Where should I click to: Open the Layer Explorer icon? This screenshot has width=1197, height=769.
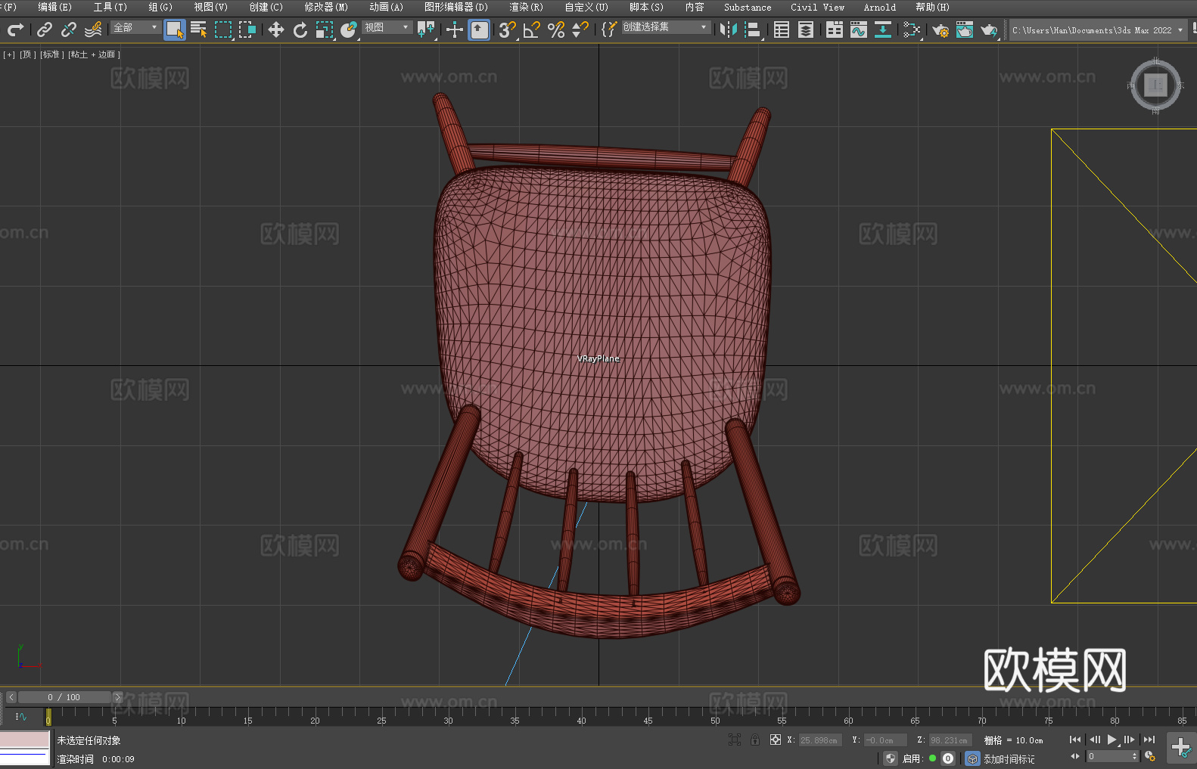click(x=806, y=29)
